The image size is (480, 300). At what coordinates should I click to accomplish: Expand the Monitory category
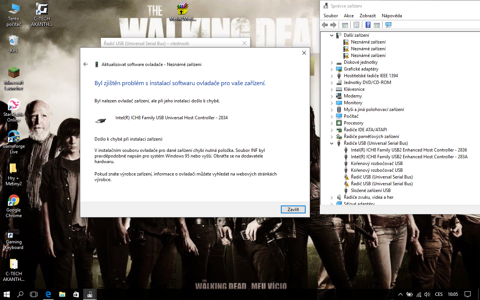(x=331, y=103)
